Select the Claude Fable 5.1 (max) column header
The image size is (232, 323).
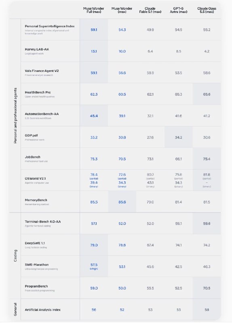[150, 10]
